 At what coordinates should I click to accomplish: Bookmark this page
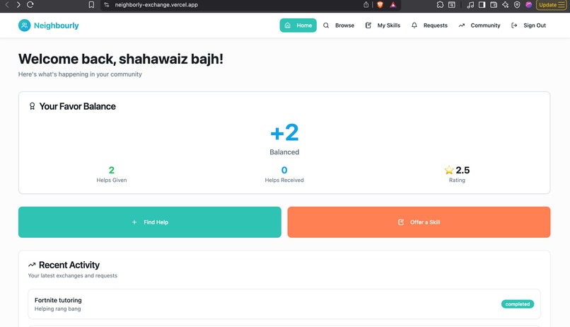(91, 5)
